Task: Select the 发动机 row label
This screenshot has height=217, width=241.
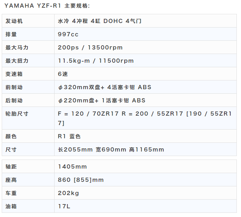Action: [x=14, y=21]
